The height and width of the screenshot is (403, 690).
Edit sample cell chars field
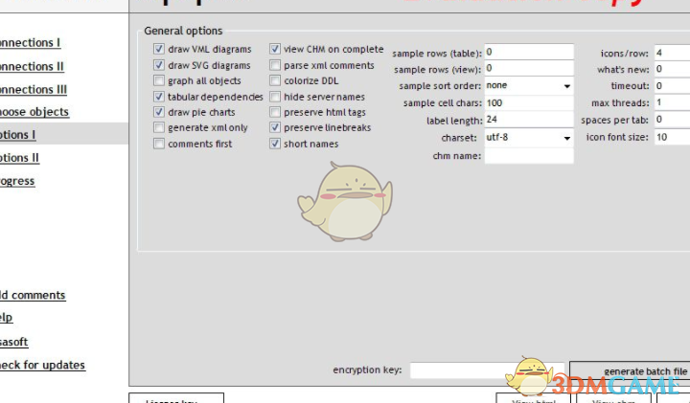[x=529, y=103]
